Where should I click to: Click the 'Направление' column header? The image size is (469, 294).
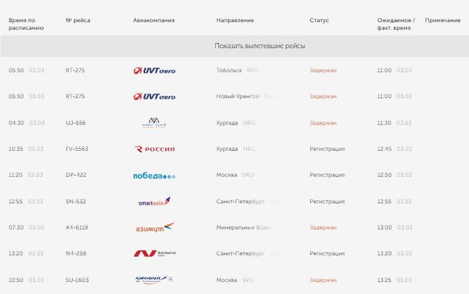(x=234, y=20)
